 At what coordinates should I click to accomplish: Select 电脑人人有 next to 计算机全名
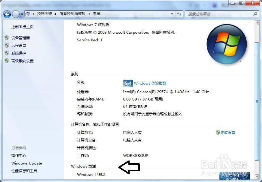pos(132,140)
